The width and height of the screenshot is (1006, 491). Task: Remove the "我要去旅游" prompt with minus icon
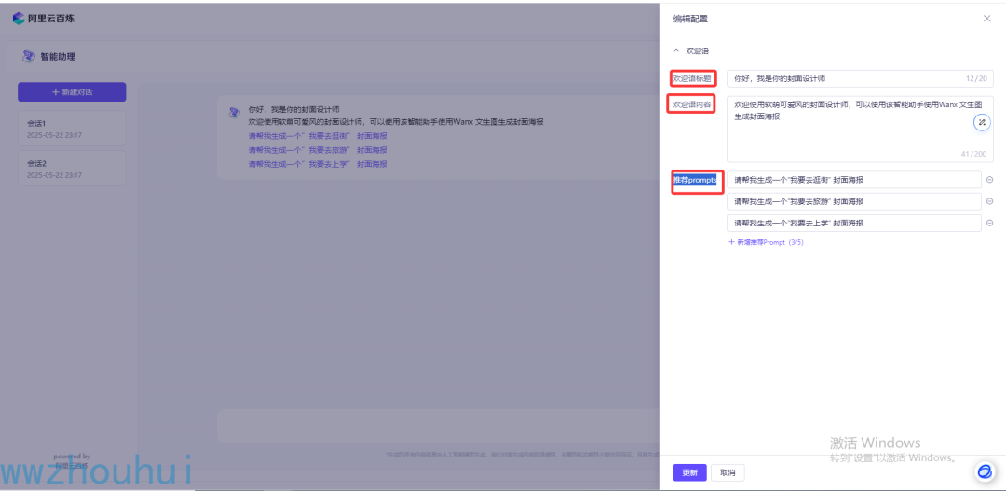pyautogui.click(x=989, y=201)
